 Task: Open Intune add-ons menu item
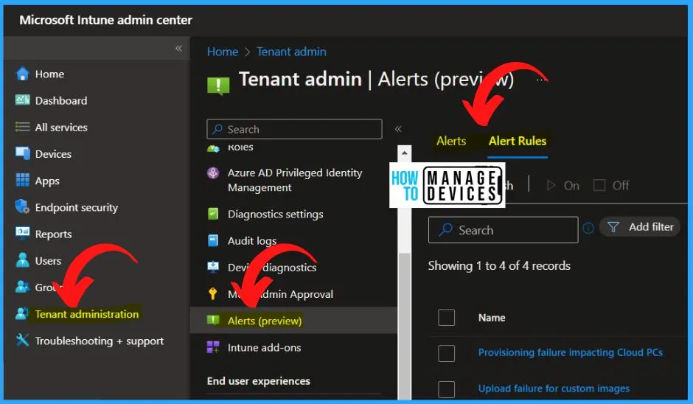[264, 347]
